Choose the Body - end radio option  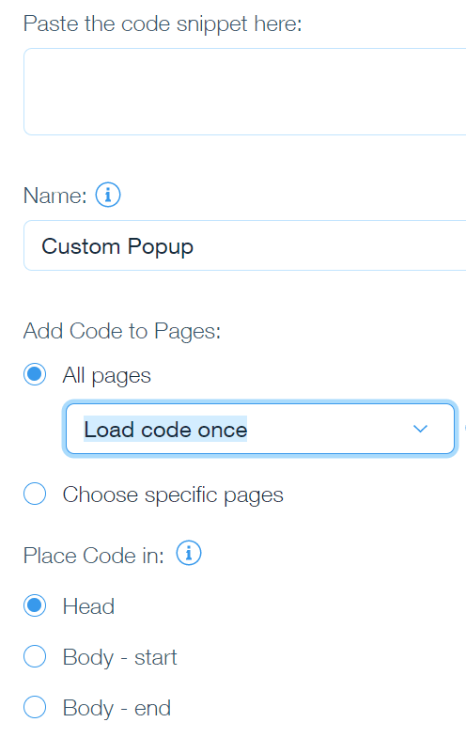pos(35,707)
